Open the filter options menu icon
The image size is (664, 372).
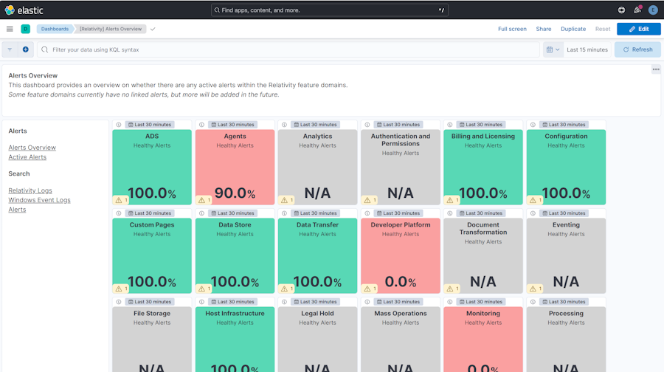coord(10,49)
